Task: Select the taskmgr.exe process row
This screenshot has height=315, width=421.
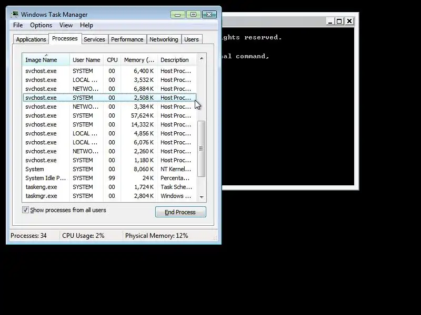Action: click(109, 196)
